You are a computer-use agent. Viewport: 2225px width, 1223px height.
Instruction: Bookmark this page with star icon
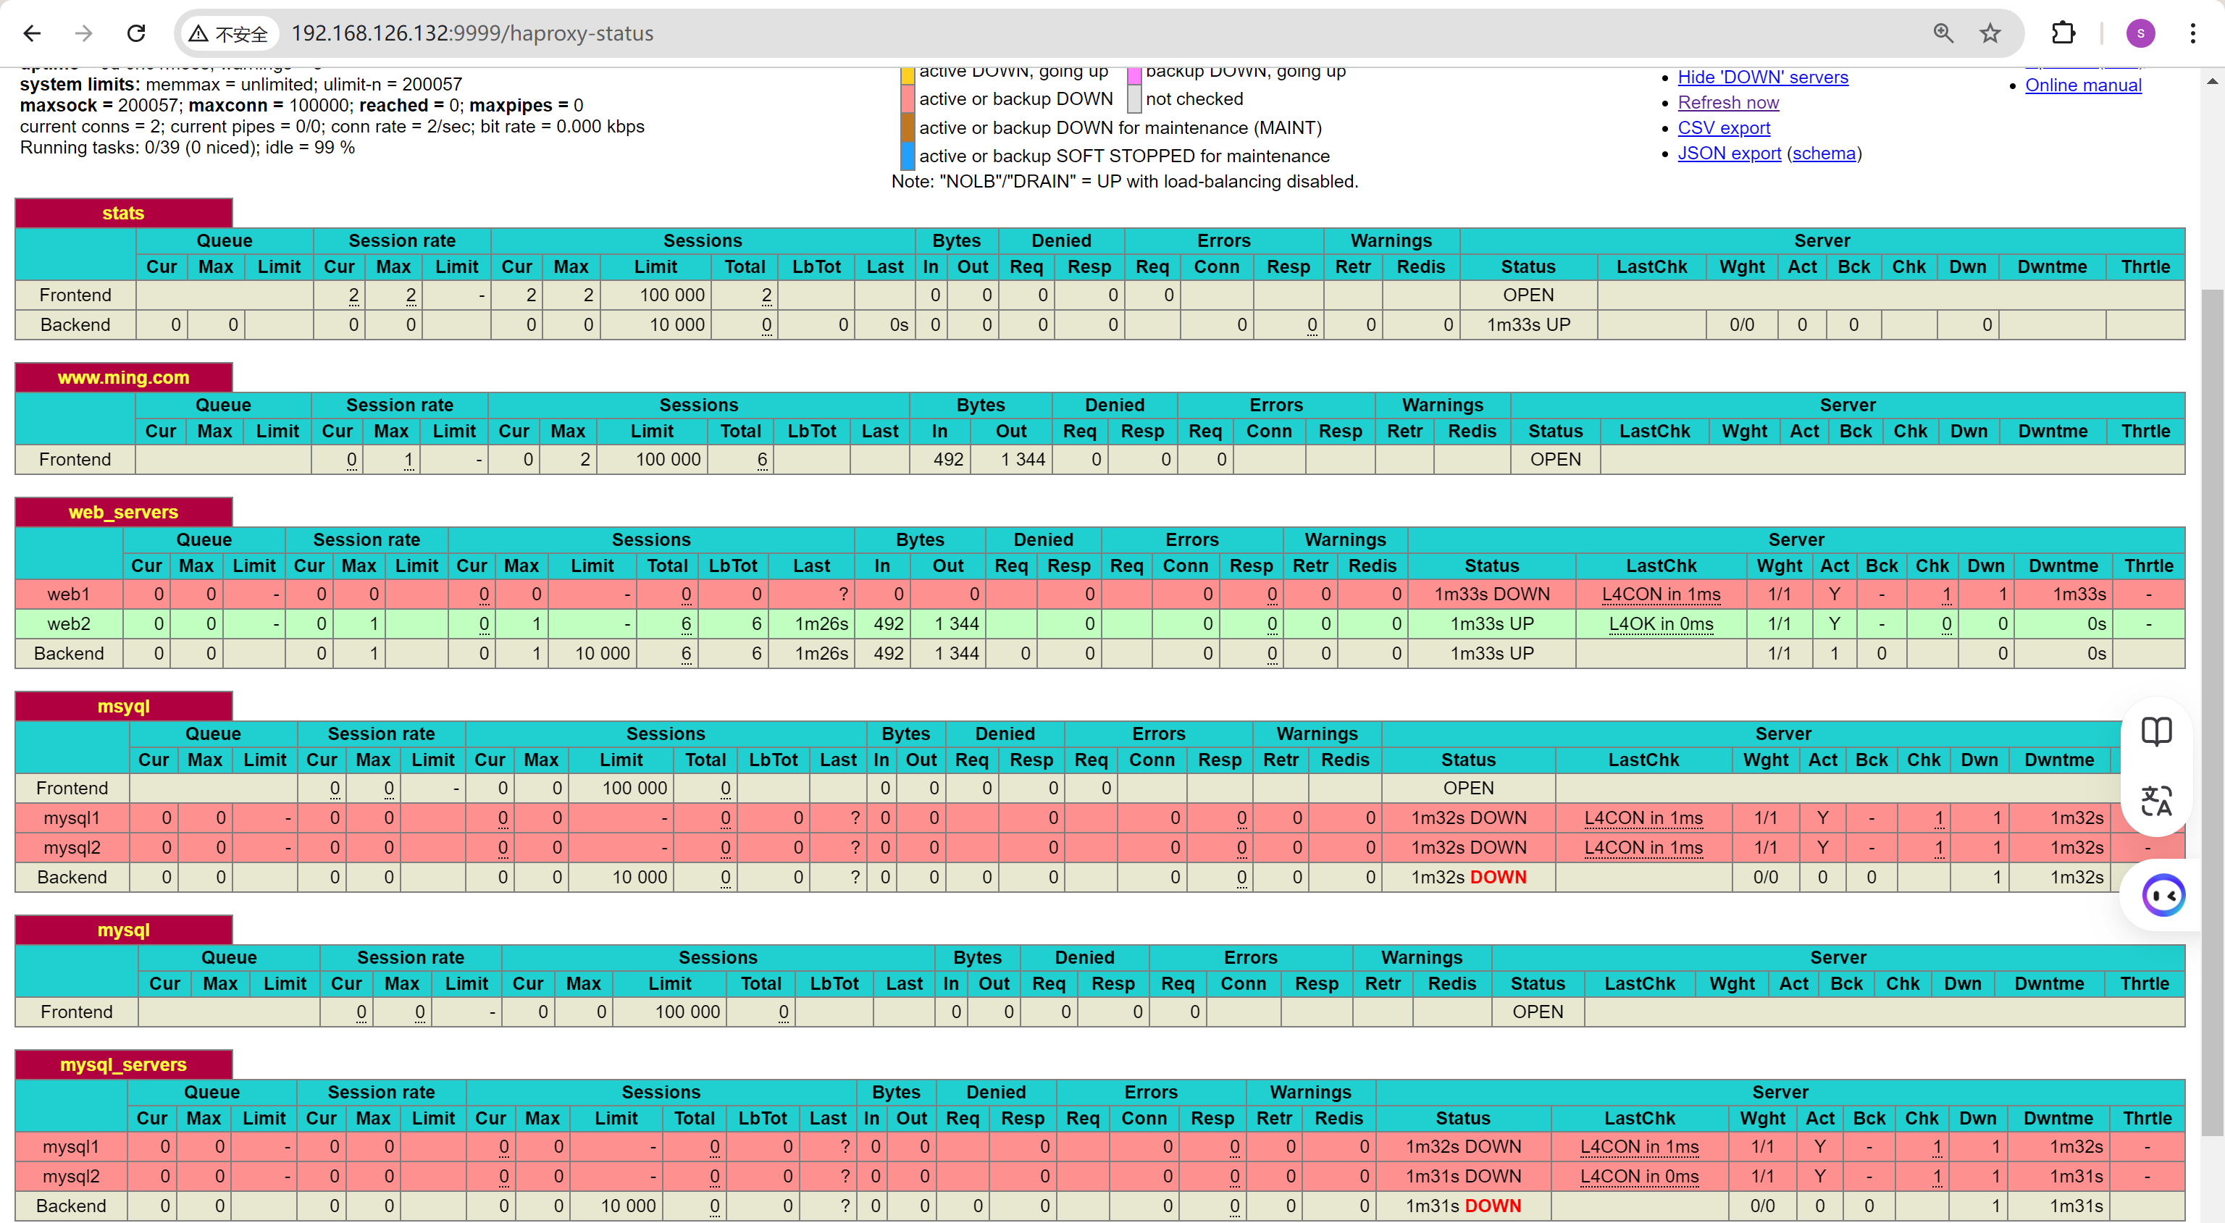click(x=1990, y=34)
